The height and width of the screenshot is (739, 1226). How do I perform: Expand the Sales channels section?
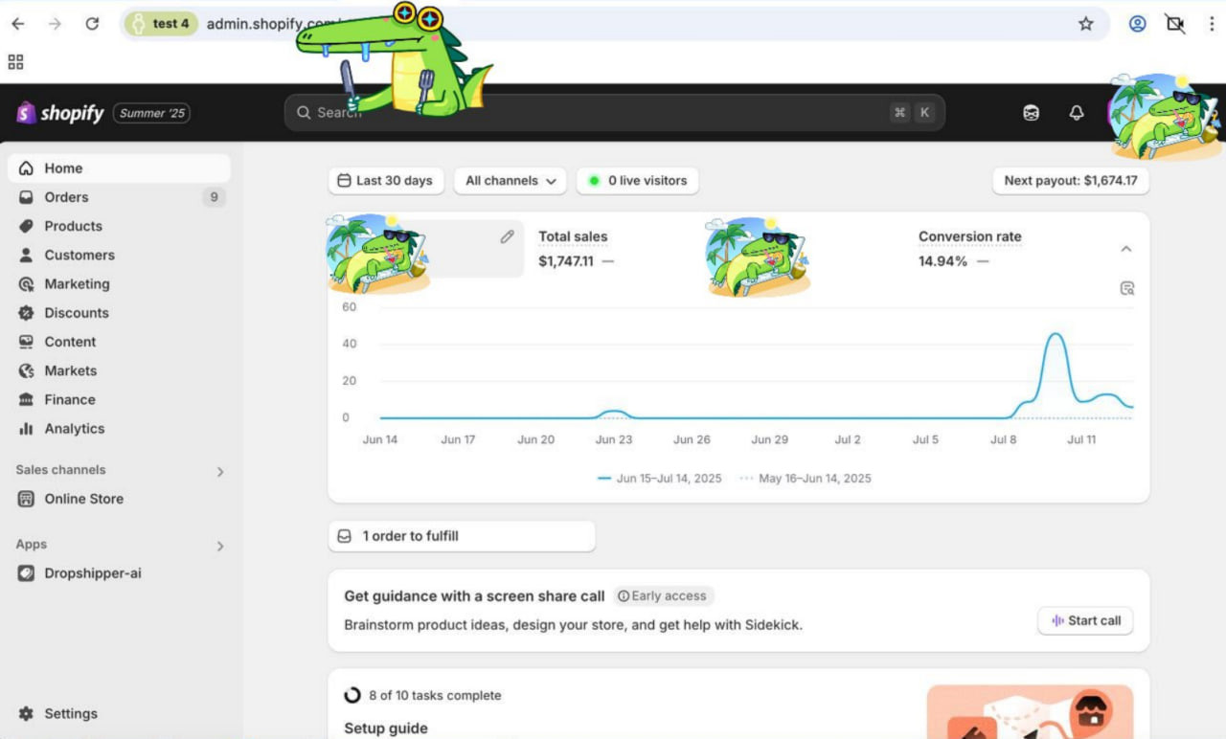pos(220,471)
